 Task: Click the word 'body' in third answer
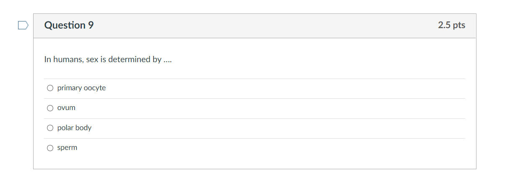(83, 128)
